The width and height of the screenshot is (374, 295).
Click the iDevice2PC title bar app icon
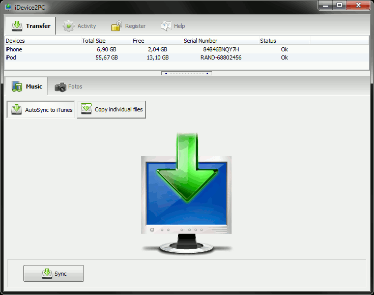tap(8, 7)
